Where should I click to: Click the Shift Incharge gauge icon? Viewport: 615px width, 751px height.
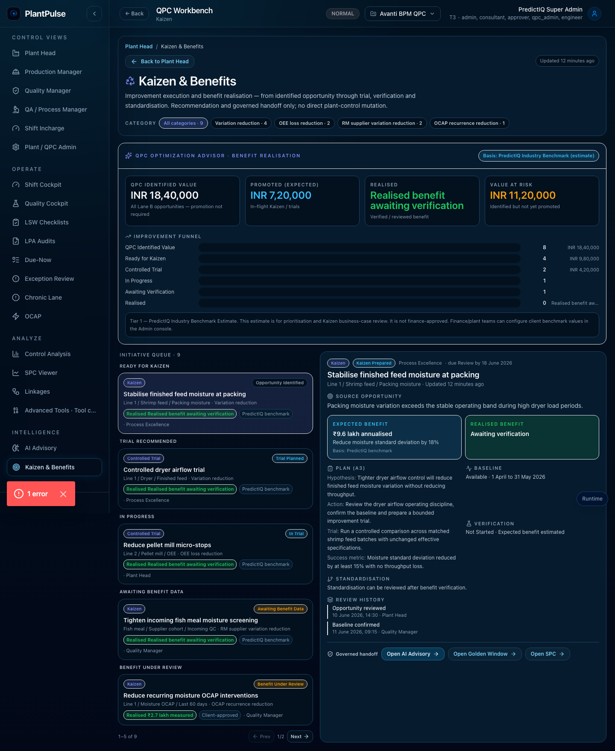[16, 128]
